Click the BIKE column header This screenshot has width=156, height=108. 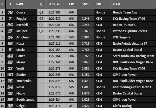point(99,5)
